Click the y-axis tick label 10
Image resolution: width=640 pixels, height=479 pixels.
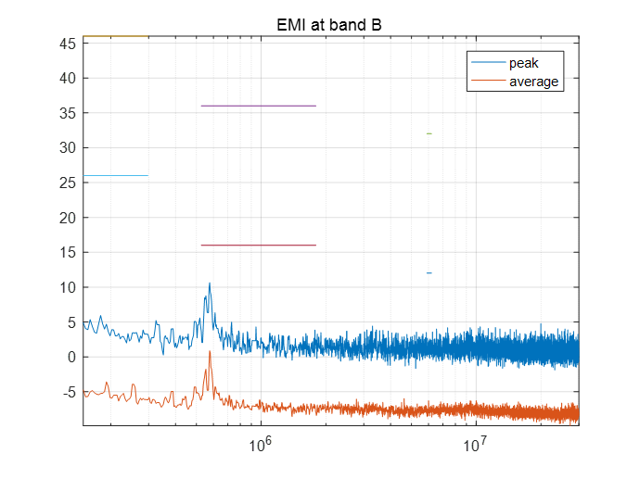[x=69, y=287]
